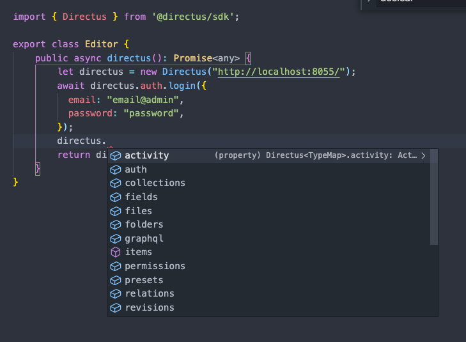Click the "password" string value
The image size is (466, 342).
coord(151,114)
